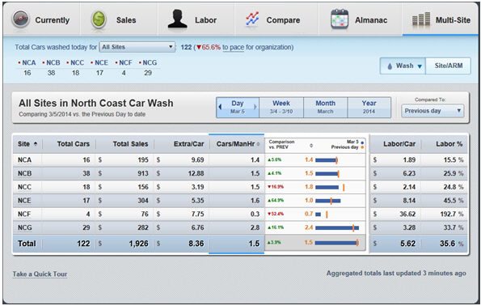
Task: Click the Take a Quick Tour link
Action: point(40,274)
